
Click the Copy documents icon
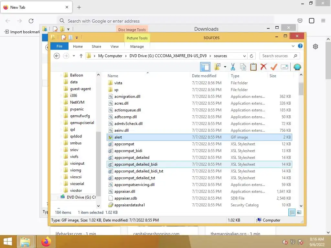tap(243, 67)
